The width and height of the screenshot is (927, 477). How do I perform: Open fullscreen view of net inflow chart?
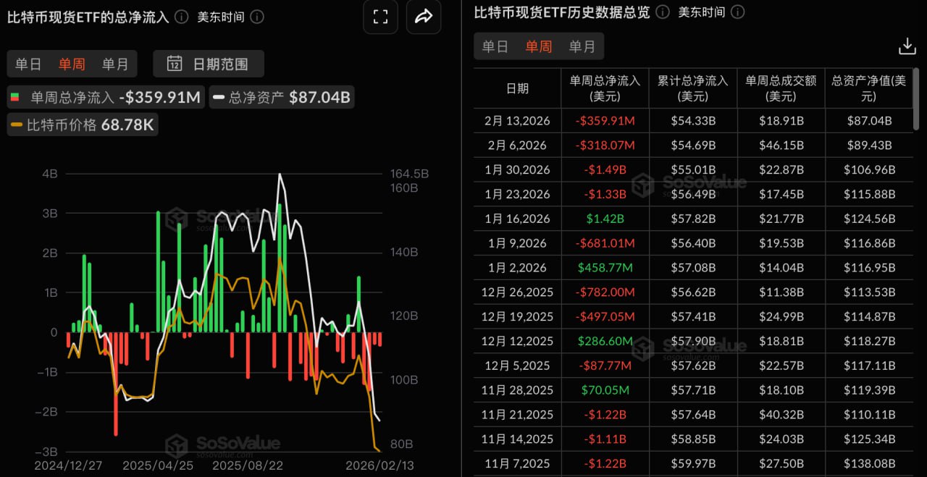[380, 17]
